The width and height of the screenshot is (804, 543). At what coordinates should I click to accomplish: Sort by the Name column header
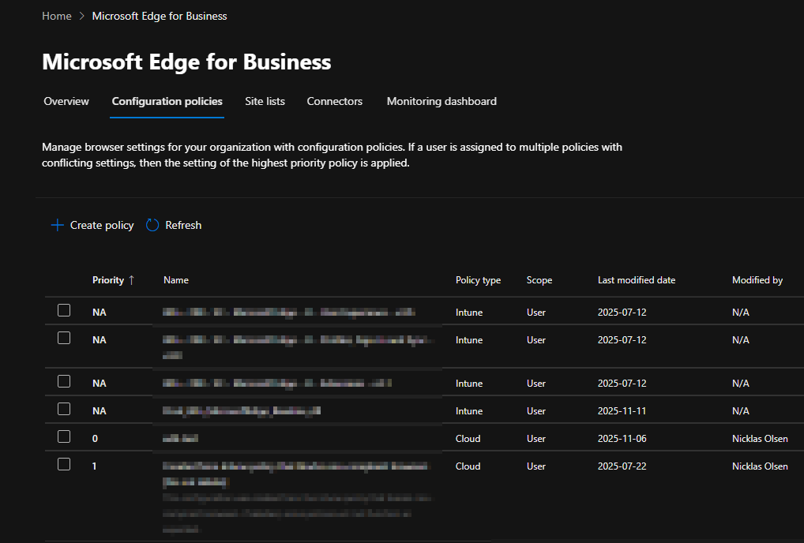(176, 280)
